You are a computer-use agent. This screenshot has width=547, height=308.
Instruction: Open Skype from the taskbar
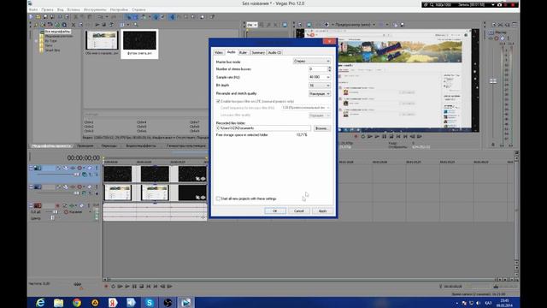pyautogui.click(x=150, y=302)
